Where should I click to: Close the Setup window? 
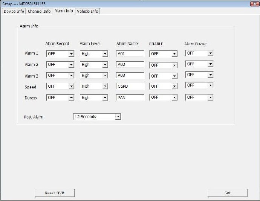(254, 4)
